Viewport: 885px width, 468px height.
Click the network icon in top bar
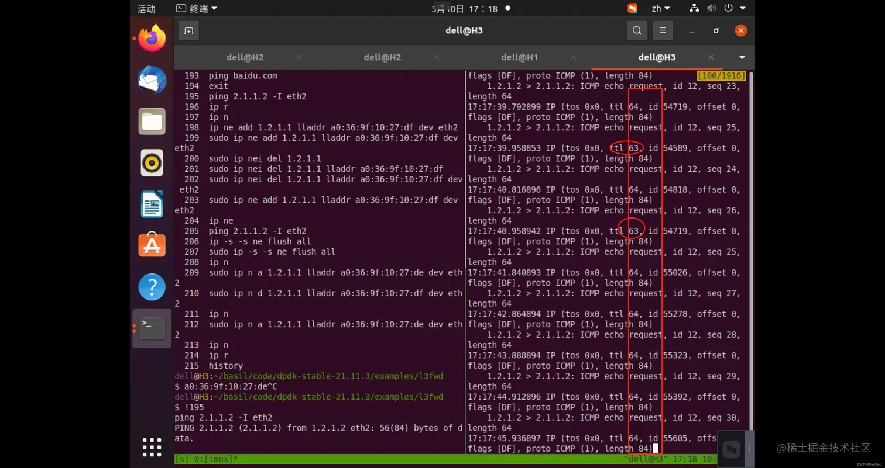(694, 8)
